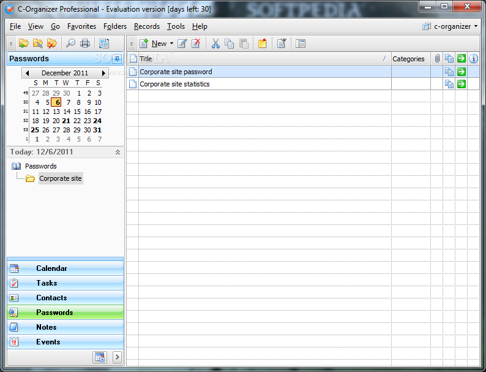Image resolution: width=486 pixels, height=372 pixels.
Task: Click the Copy icon in records toolbar
Action: coord(230,44)
